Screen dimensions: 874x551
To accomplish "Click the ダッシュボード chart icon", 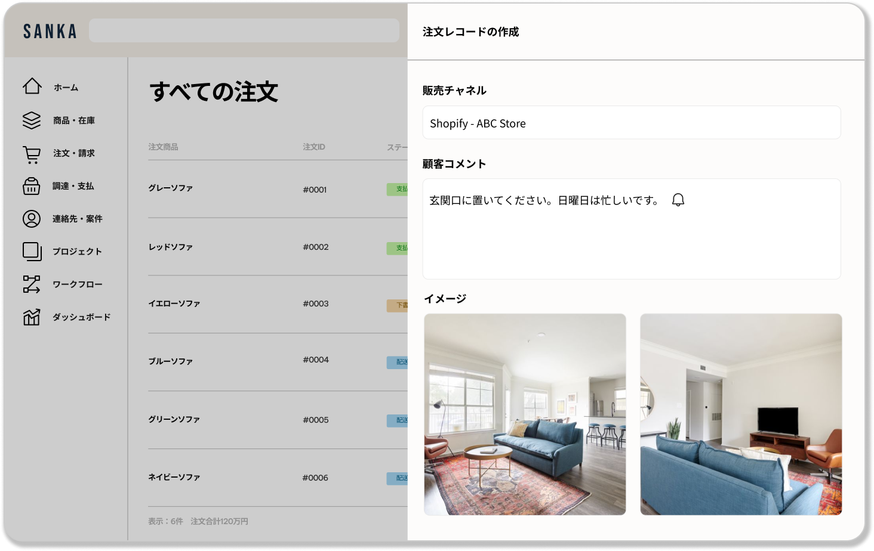I will [32, 317].
